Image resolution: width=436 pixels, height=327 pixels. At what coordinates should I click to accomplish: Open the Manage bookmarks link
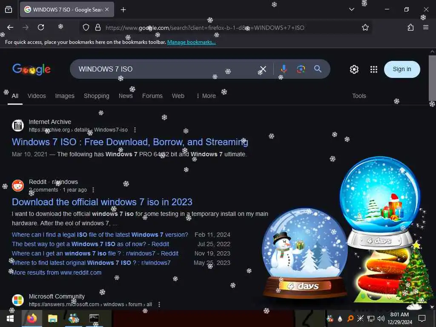(x=191, y=42)
